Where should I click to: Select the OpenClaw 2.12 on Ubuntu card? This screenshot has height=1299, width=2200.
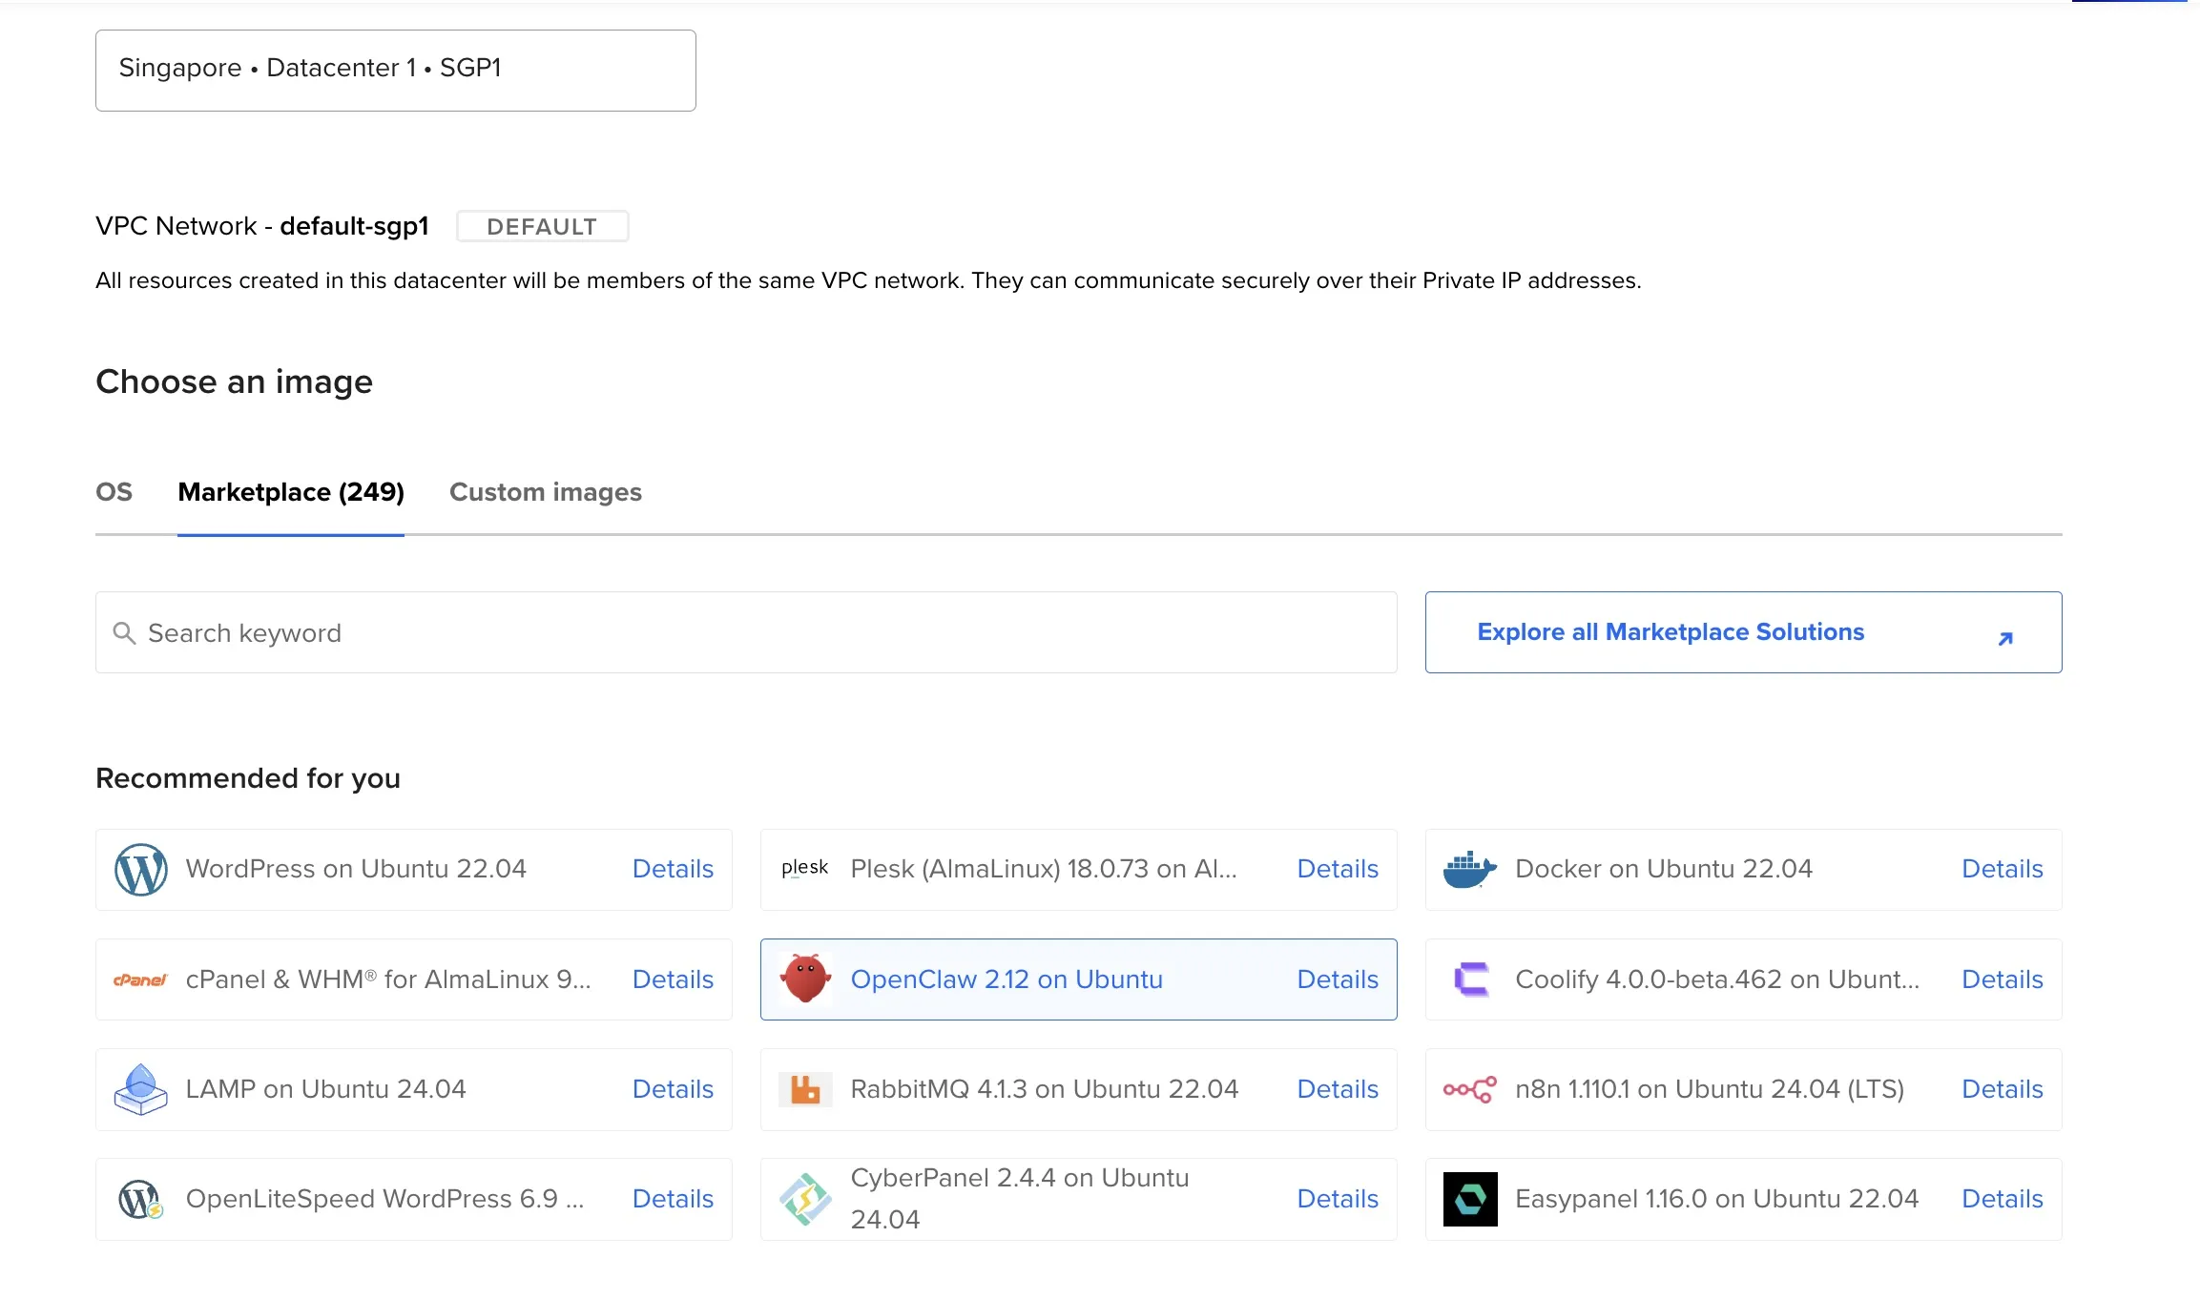point(1078,979)
